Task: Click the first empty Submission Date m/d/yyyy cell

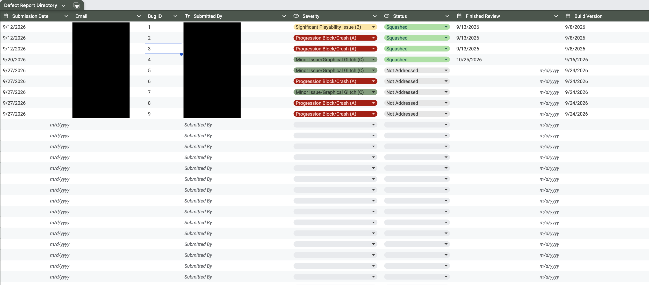Action: point(36,125)
